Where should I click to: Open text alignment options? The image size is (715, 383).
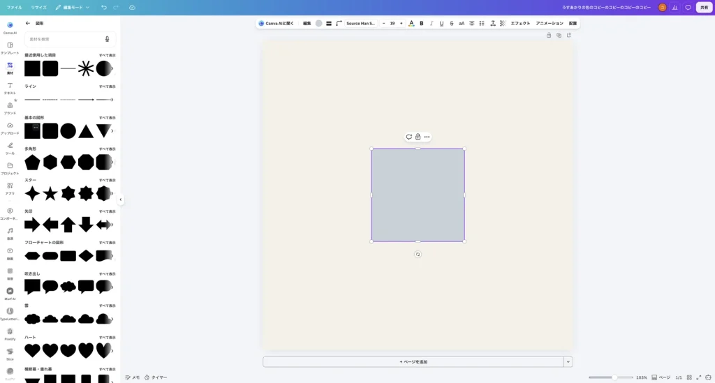pos(472,23)
